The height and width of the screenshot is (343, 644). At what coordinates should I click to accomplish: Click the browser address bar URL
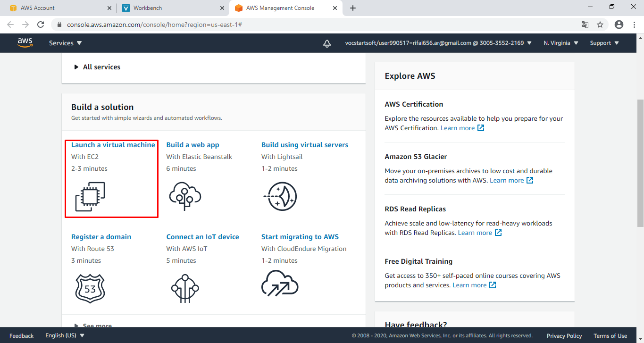[154, 25]
